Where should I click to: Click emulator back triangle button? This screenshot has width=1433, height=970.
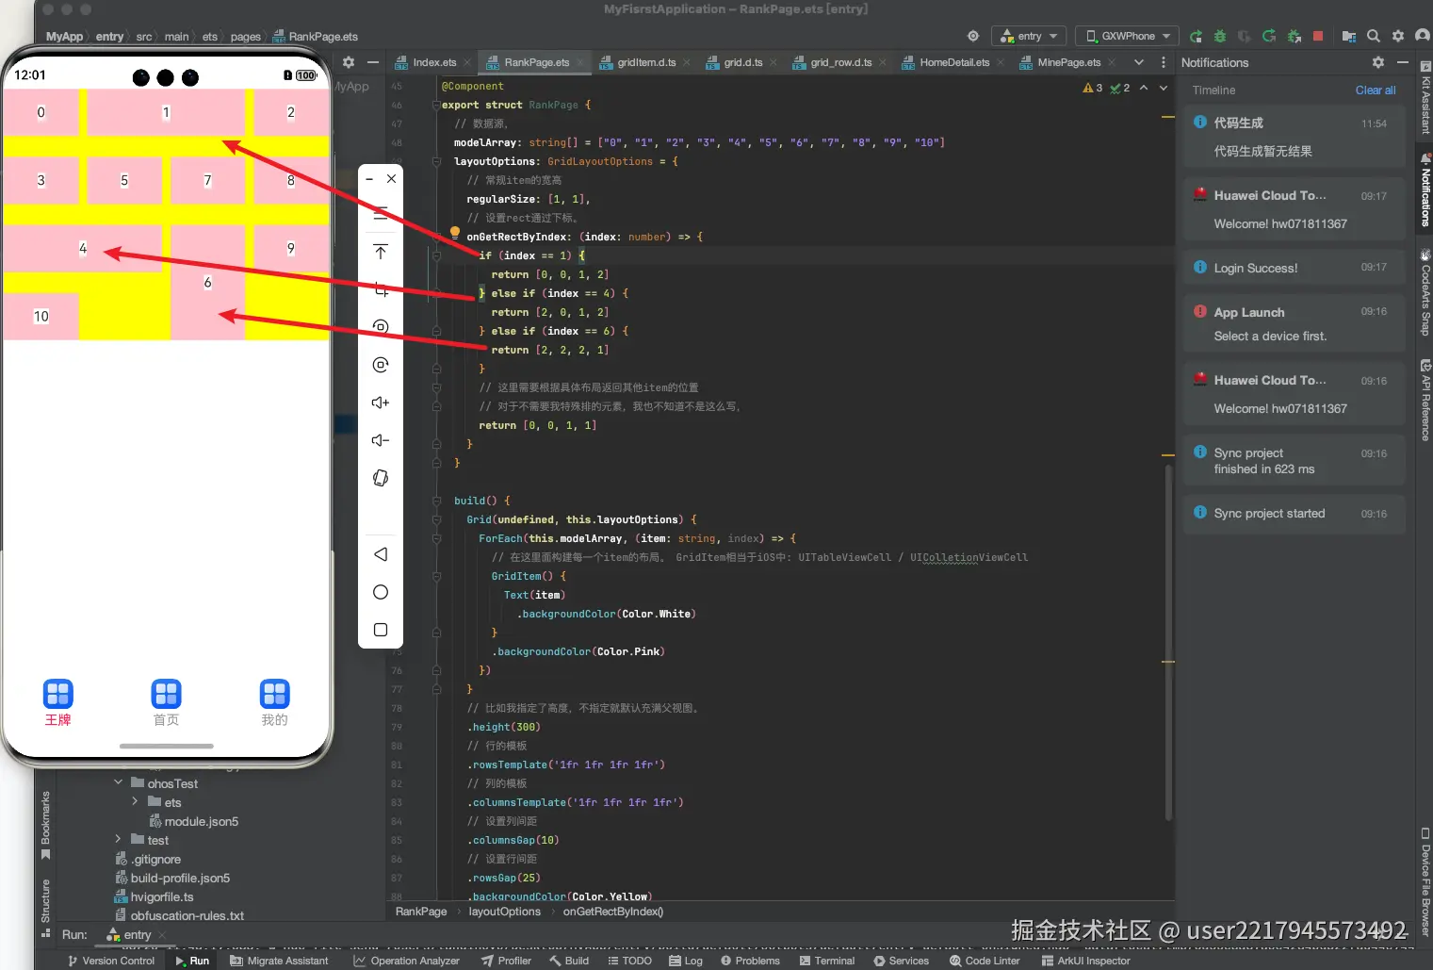coord(381,554)
